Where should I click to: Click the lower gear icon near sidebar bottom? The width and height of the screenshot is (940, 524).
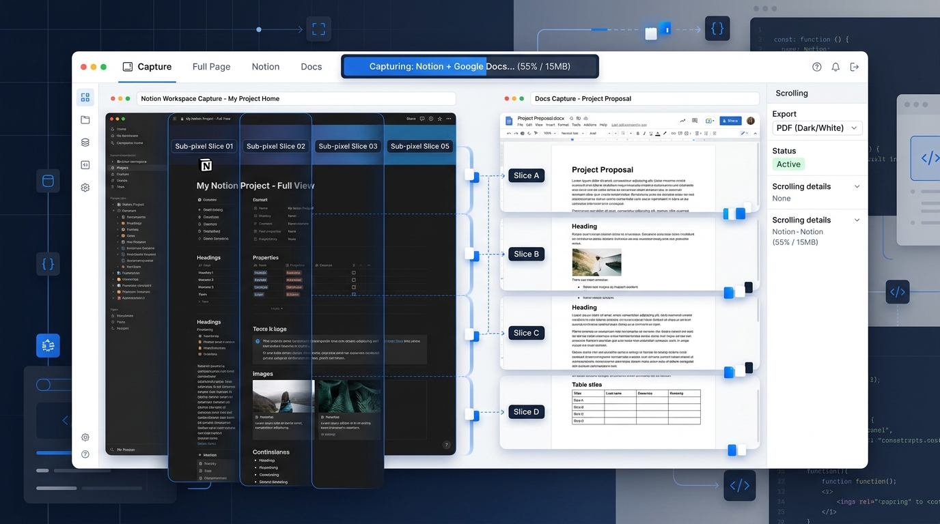point(85,437)
